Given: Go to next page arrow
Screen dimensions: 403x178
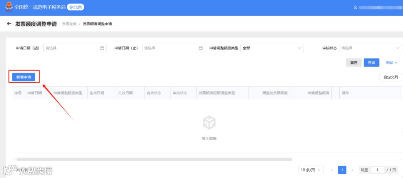Looking at the screenshot, I should pos(353,170).
